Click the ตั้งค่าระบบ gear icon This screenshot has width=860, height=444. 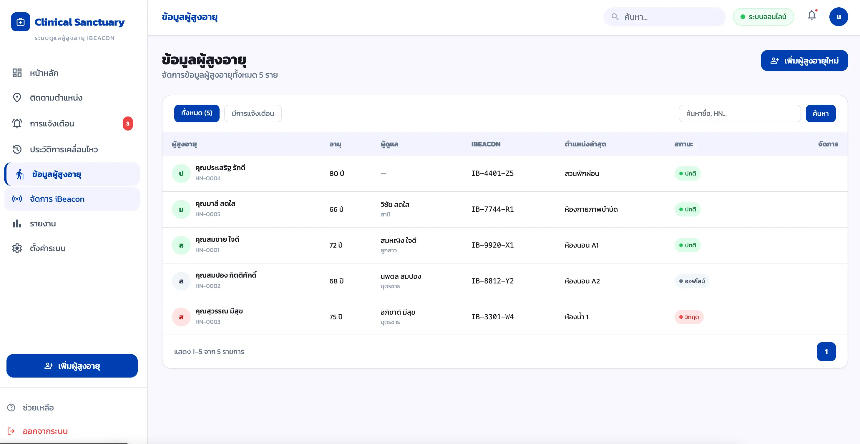(x=17, y=248)
